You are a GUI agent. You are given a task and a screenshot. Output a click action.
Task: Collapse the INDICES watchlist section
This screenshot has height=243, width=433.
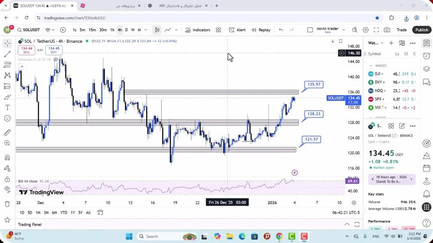coord(371,66)
